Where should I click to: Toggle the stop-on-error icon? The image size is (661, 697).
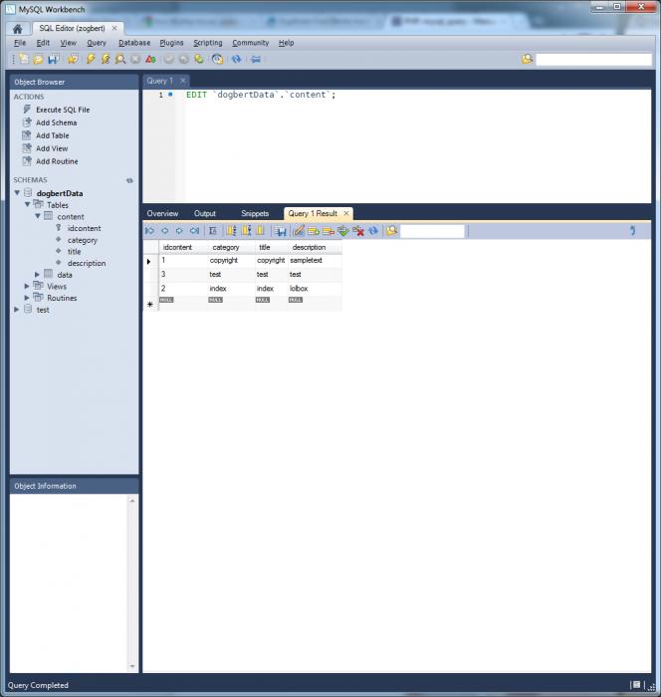pos(150,59)
